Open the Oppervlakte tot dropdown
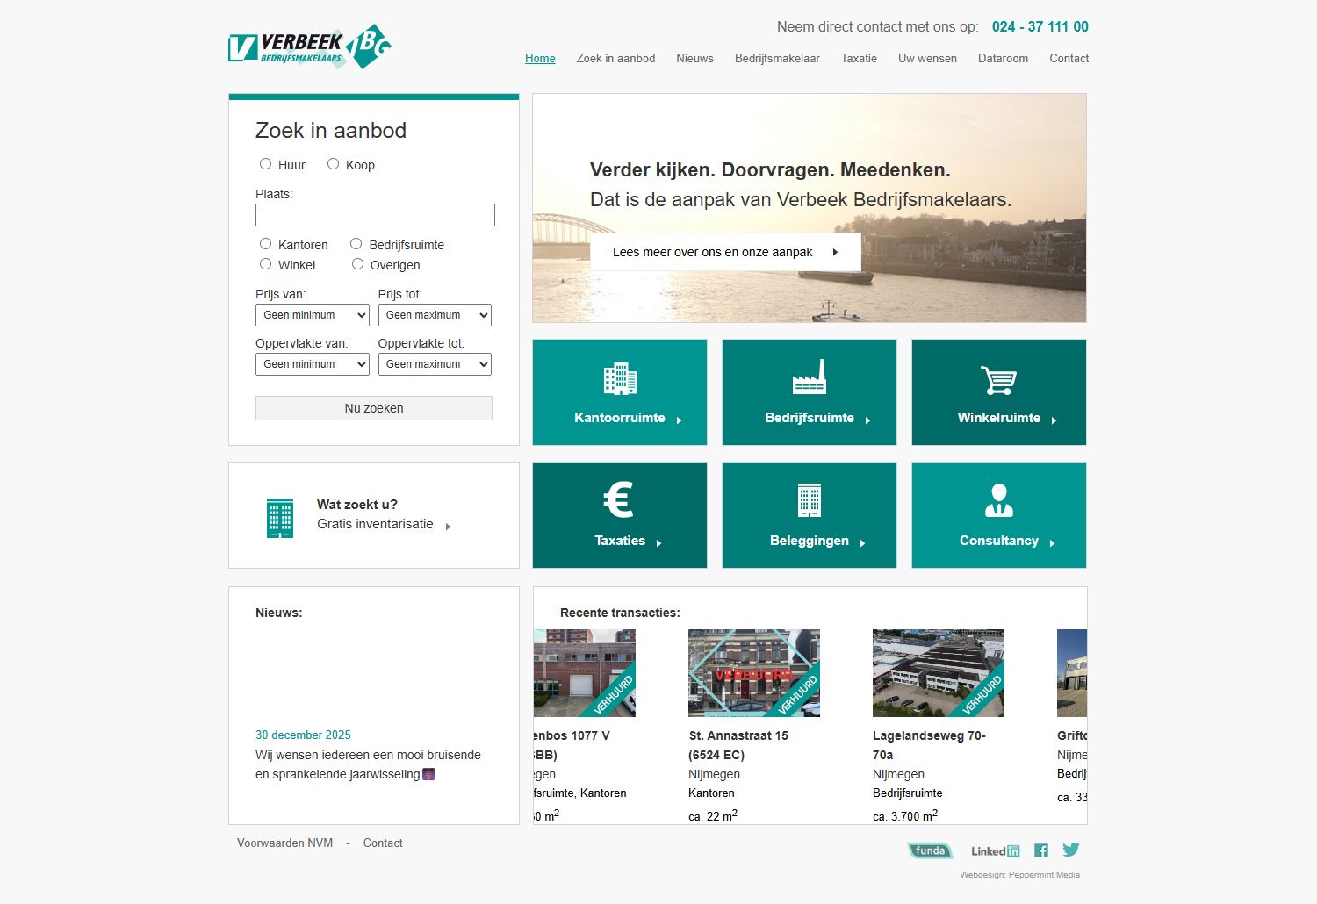Image resolution: width=1317 pixels, height=904 pixels. point(435,363)
